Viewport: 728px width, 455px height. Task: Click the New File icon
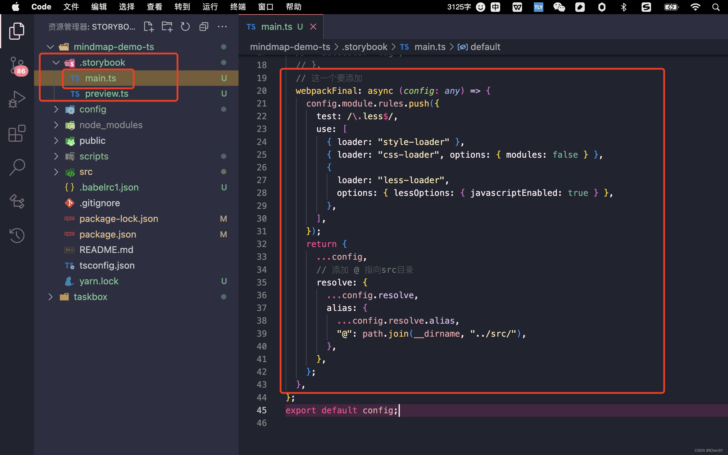tap(149, 27)
